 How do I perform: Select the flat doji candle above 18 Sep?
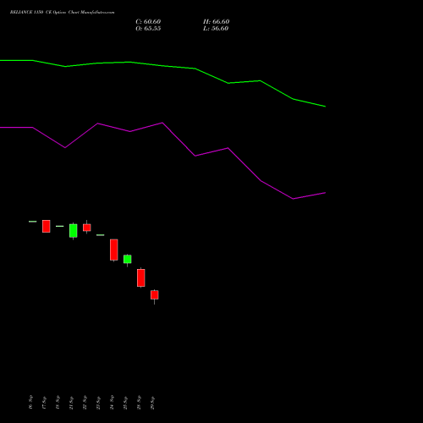pyautogui.click(x=60, y=226)
